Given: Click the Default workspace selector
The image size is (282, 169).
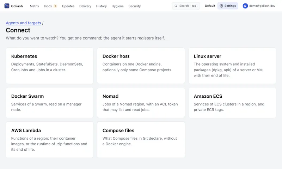Looking at the screenshot, I should tap(210, 6).
